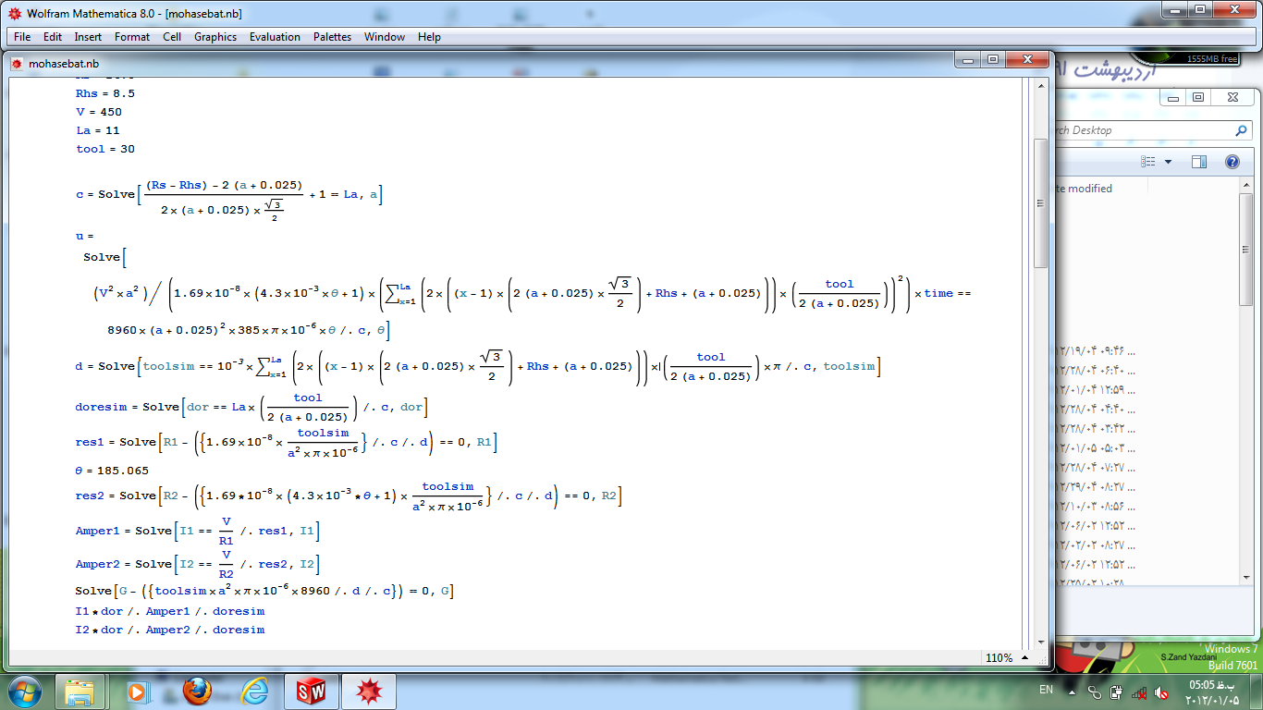
Task: Click the EN language indicator
Action: tap(1046, 691)
